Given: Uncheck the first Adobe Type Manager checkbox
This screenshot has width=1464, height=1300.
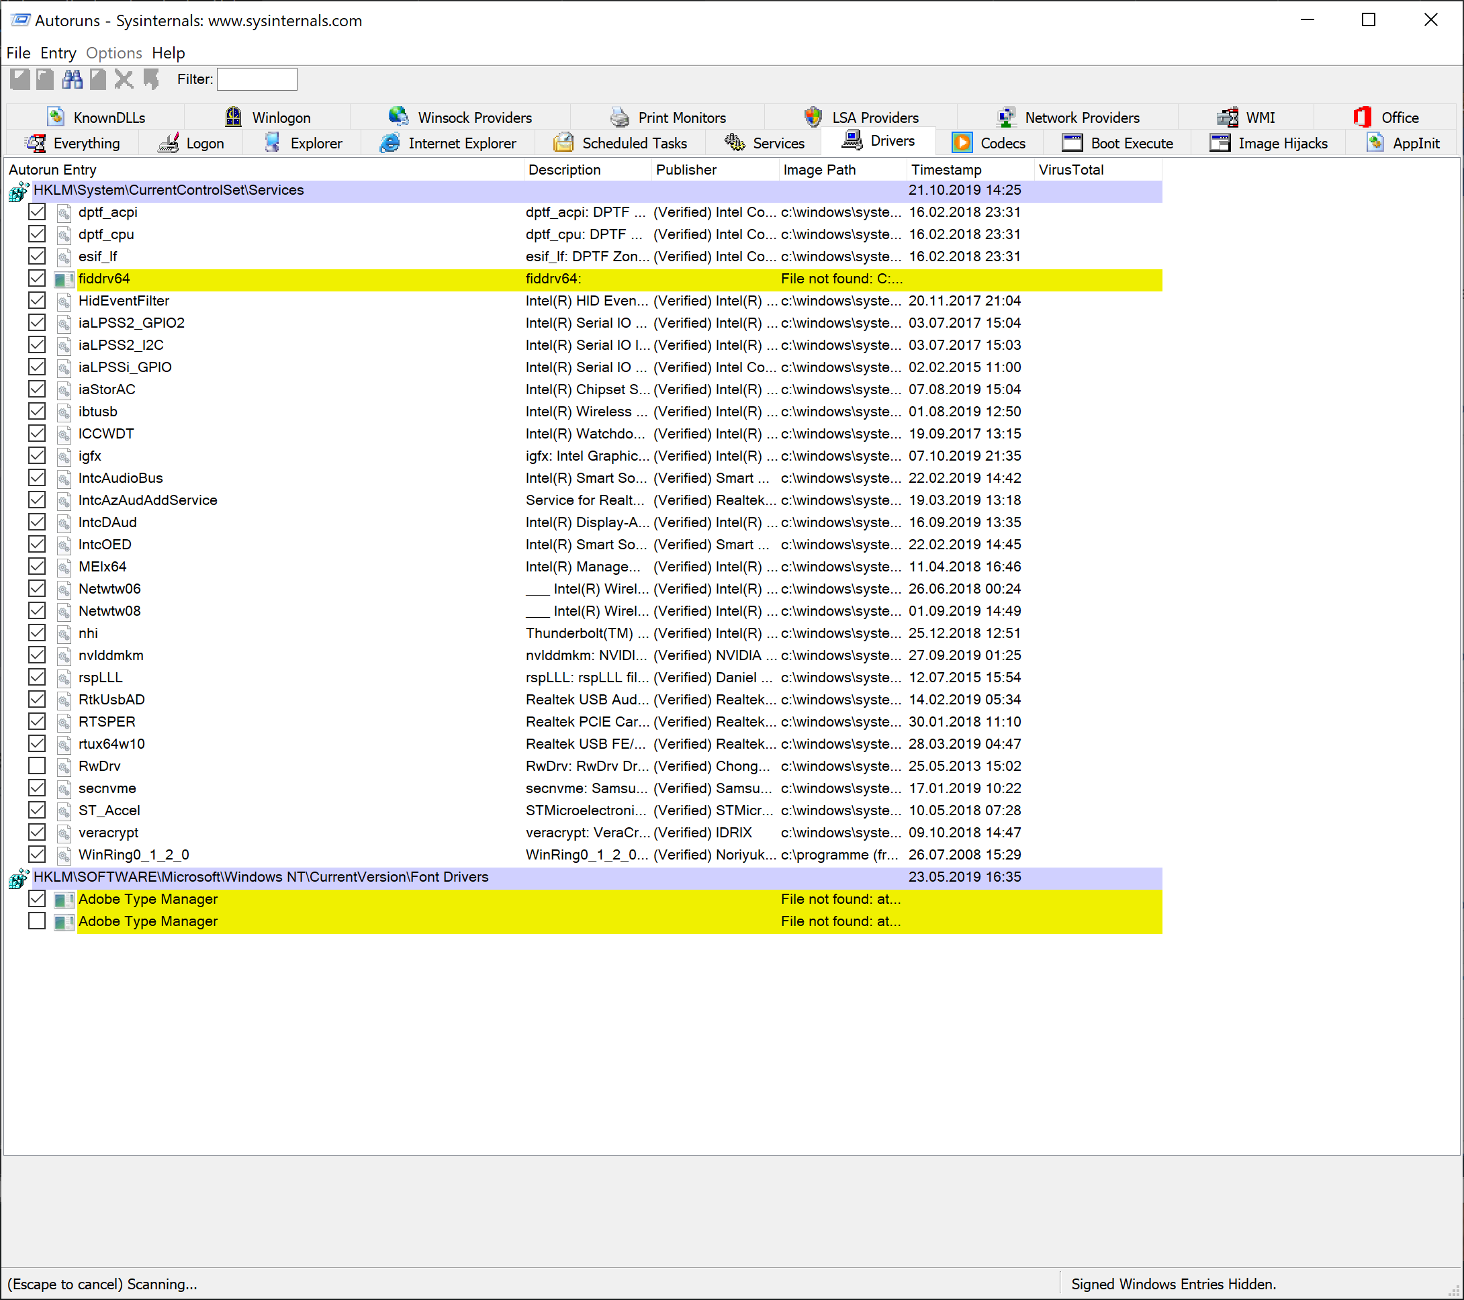Looking at the screenshot, I should (x=37, y=900).
